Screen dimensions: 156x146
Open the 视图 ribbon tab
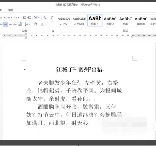(x=10, y=10)
